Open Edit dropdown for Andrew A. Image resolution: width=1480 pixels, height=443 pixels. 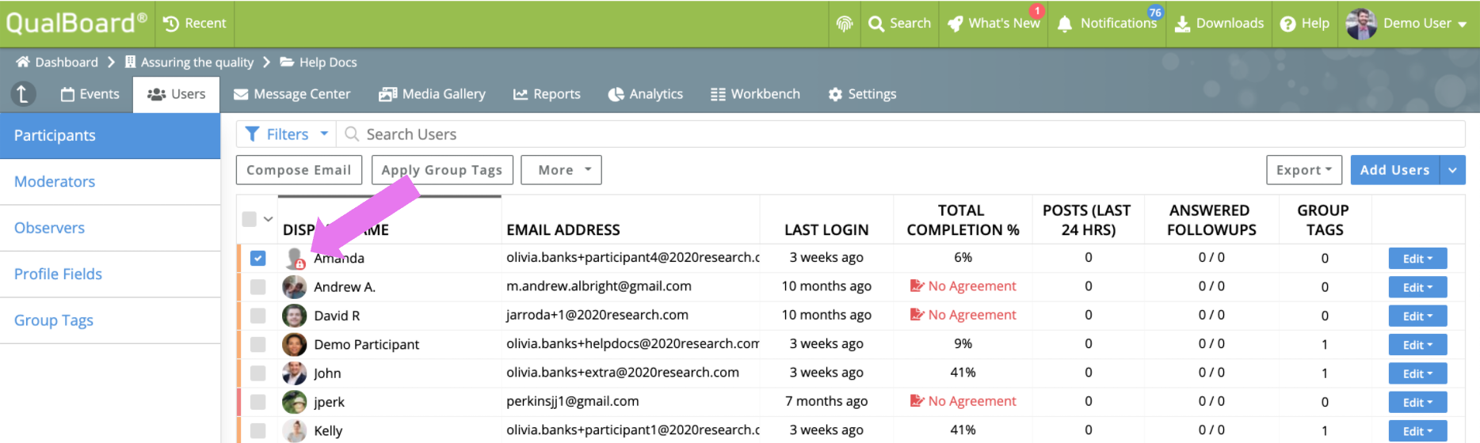pos(1417,287)
